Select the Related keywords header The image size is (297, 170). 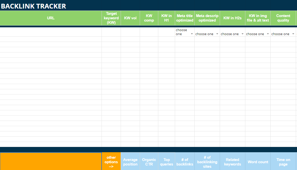(x=233, y=161)
